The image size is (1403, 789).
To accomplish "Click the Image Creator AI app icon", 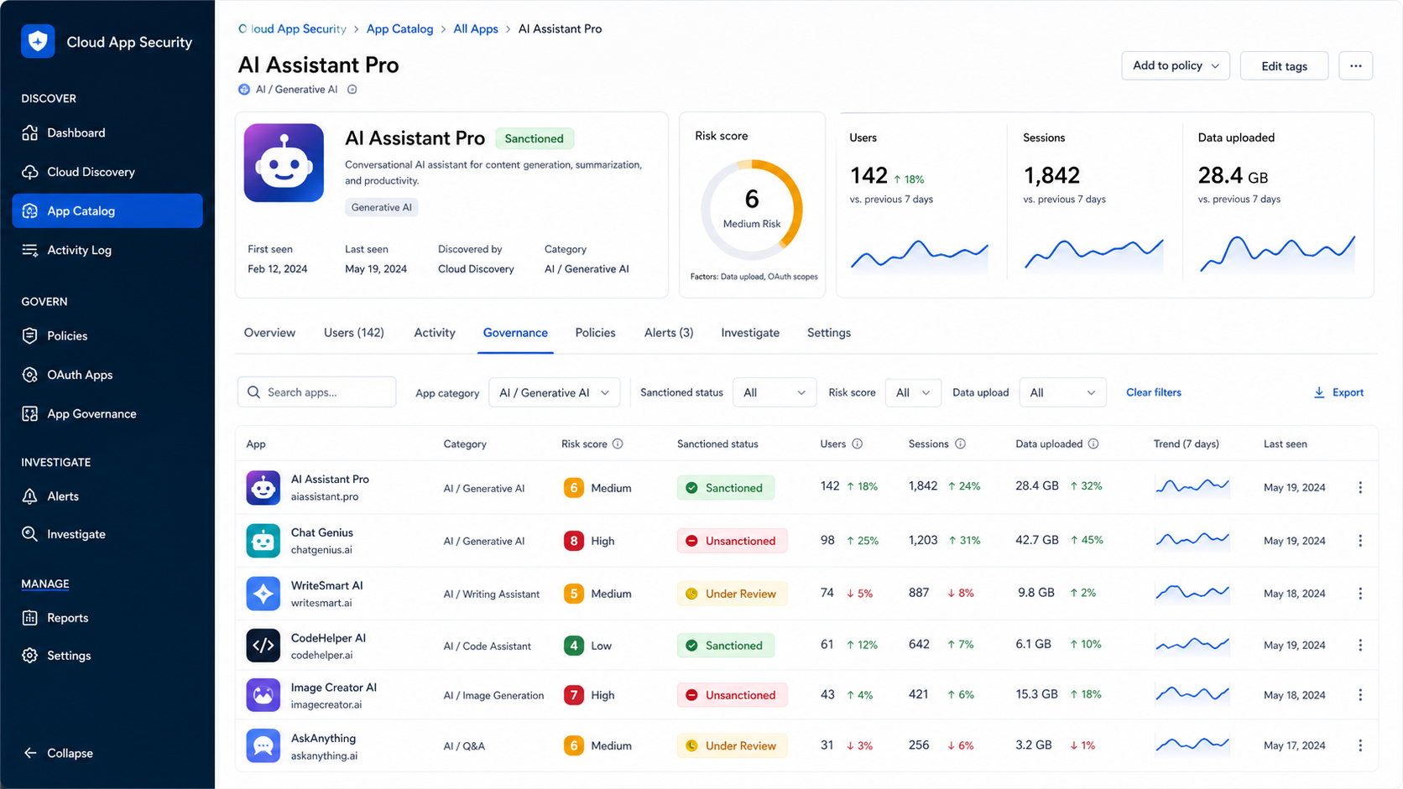I will pyautogui.click(x=263, y=695).
